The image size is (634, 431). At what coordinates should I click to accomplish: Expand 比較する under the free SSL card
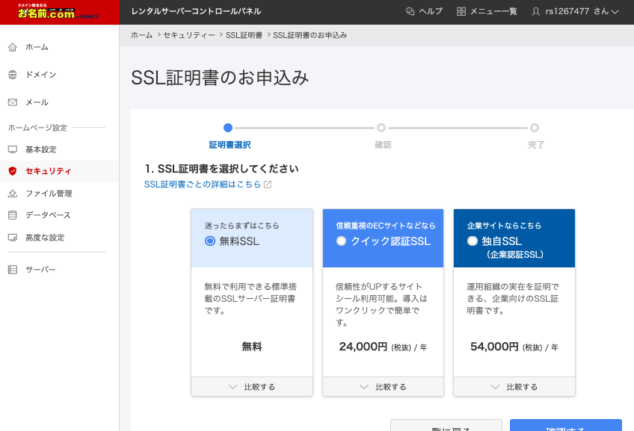pyautogui.click(x=251, y=387)
